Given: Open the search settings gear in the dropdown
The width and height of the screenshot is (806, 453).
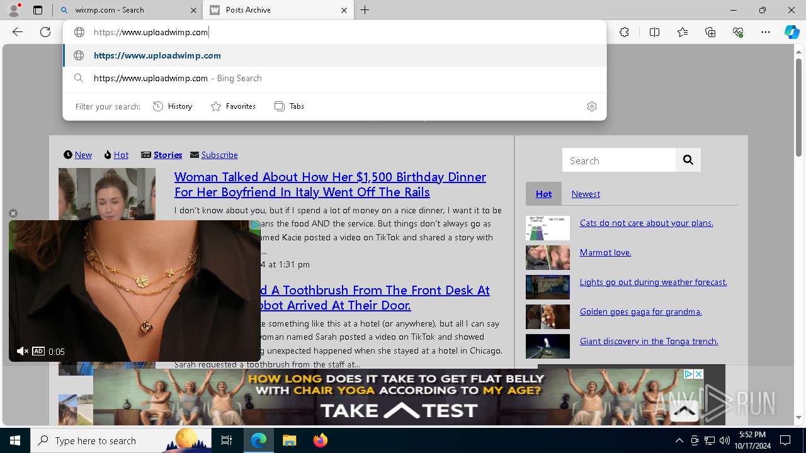Looking at the screenshot, I should coord(592,106).
